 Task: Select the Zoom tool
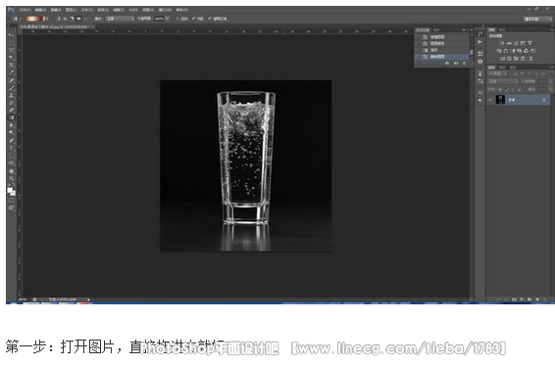[x=11, y=178]
